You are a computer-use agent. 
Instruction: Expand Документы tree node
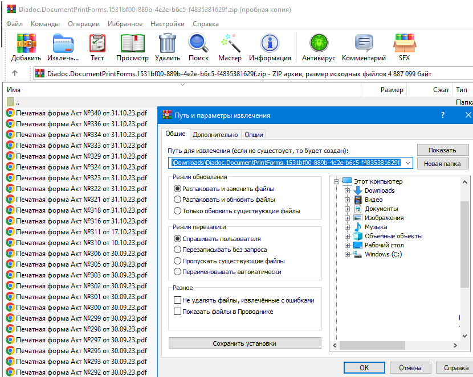tap(347, 209)
